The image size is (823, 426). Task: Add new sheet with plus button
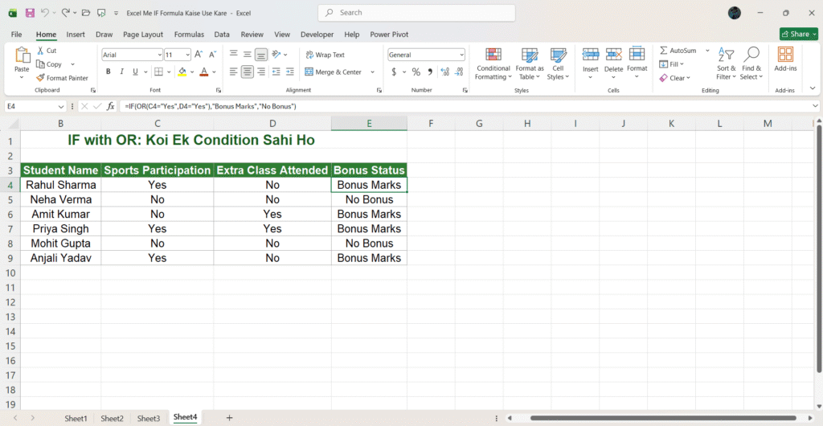click(229, 418)
